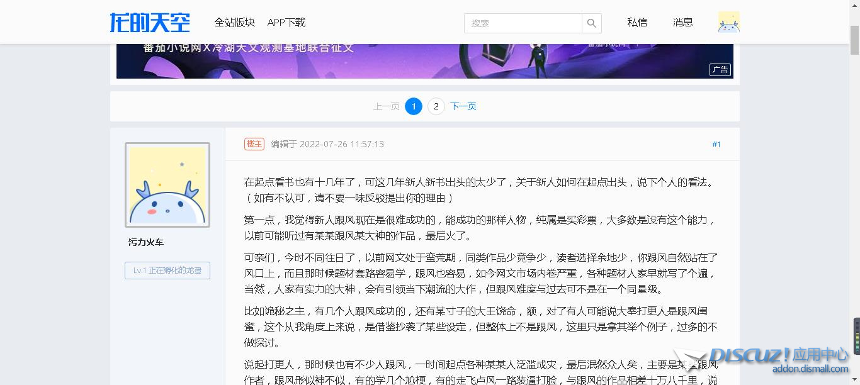Click paragraph starting 可亲们，今时不同往日了
The height and width of the screenshot is (385, 860).
coord(481,274)
